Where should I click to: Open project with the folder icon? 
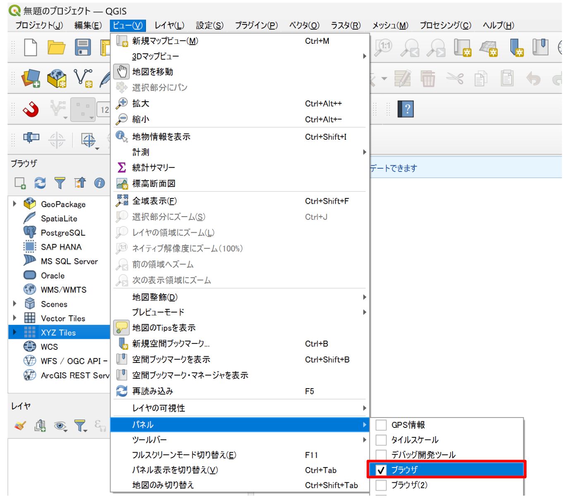[x=56, y=48]
